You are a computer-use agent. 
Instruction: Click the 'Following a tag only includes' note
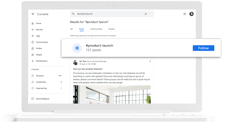[93, 36]
